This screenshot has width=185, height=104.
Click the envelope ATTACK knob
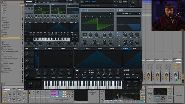[38, 74]
